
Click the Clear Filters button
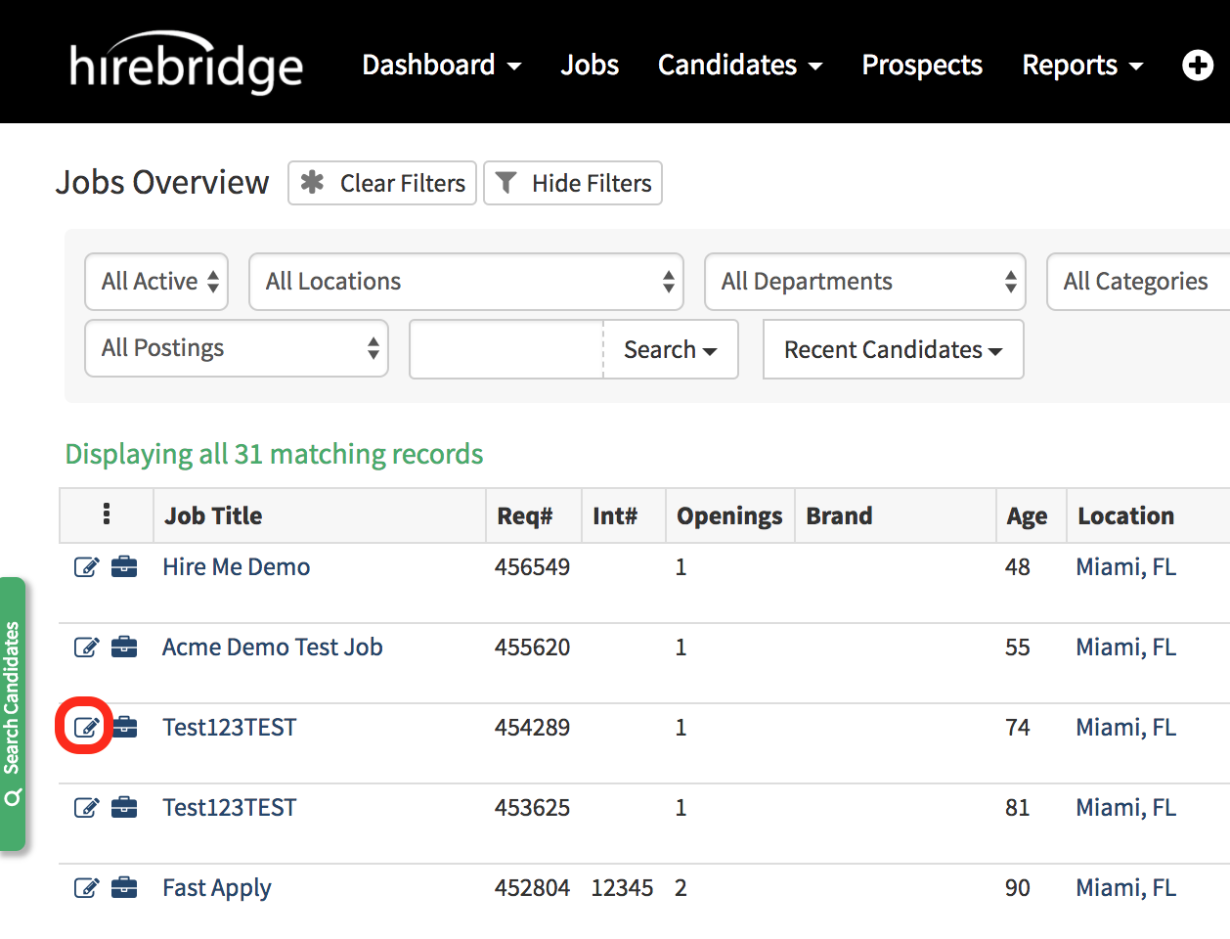381,183
